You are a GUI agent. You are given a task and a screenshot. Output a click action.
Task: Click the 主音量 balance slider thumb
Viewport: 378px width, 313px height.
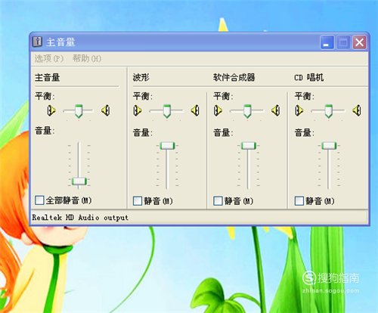pos(79,111)
